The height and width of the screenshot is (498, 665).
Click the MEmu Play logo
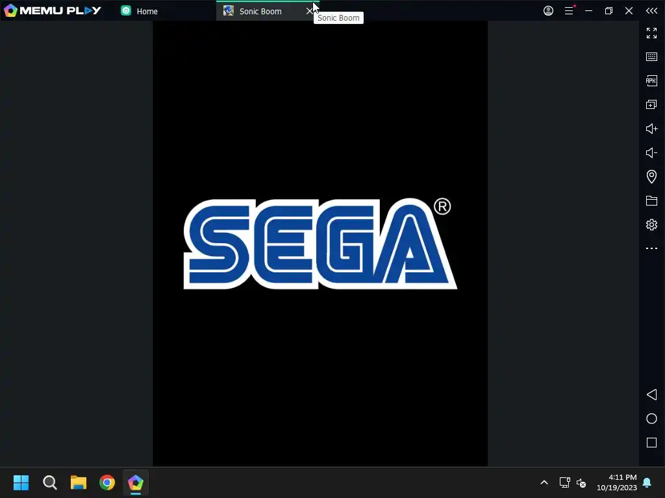tap(53, 10)
